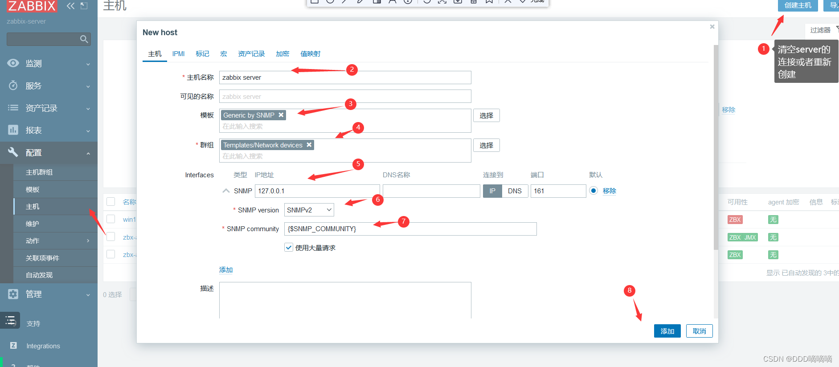Click the 创建主机 button
The image size is (839, 367).
798,5
